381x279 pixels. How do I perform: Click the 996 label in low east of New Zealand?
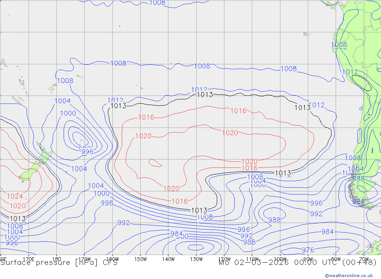tap(87, 152)
